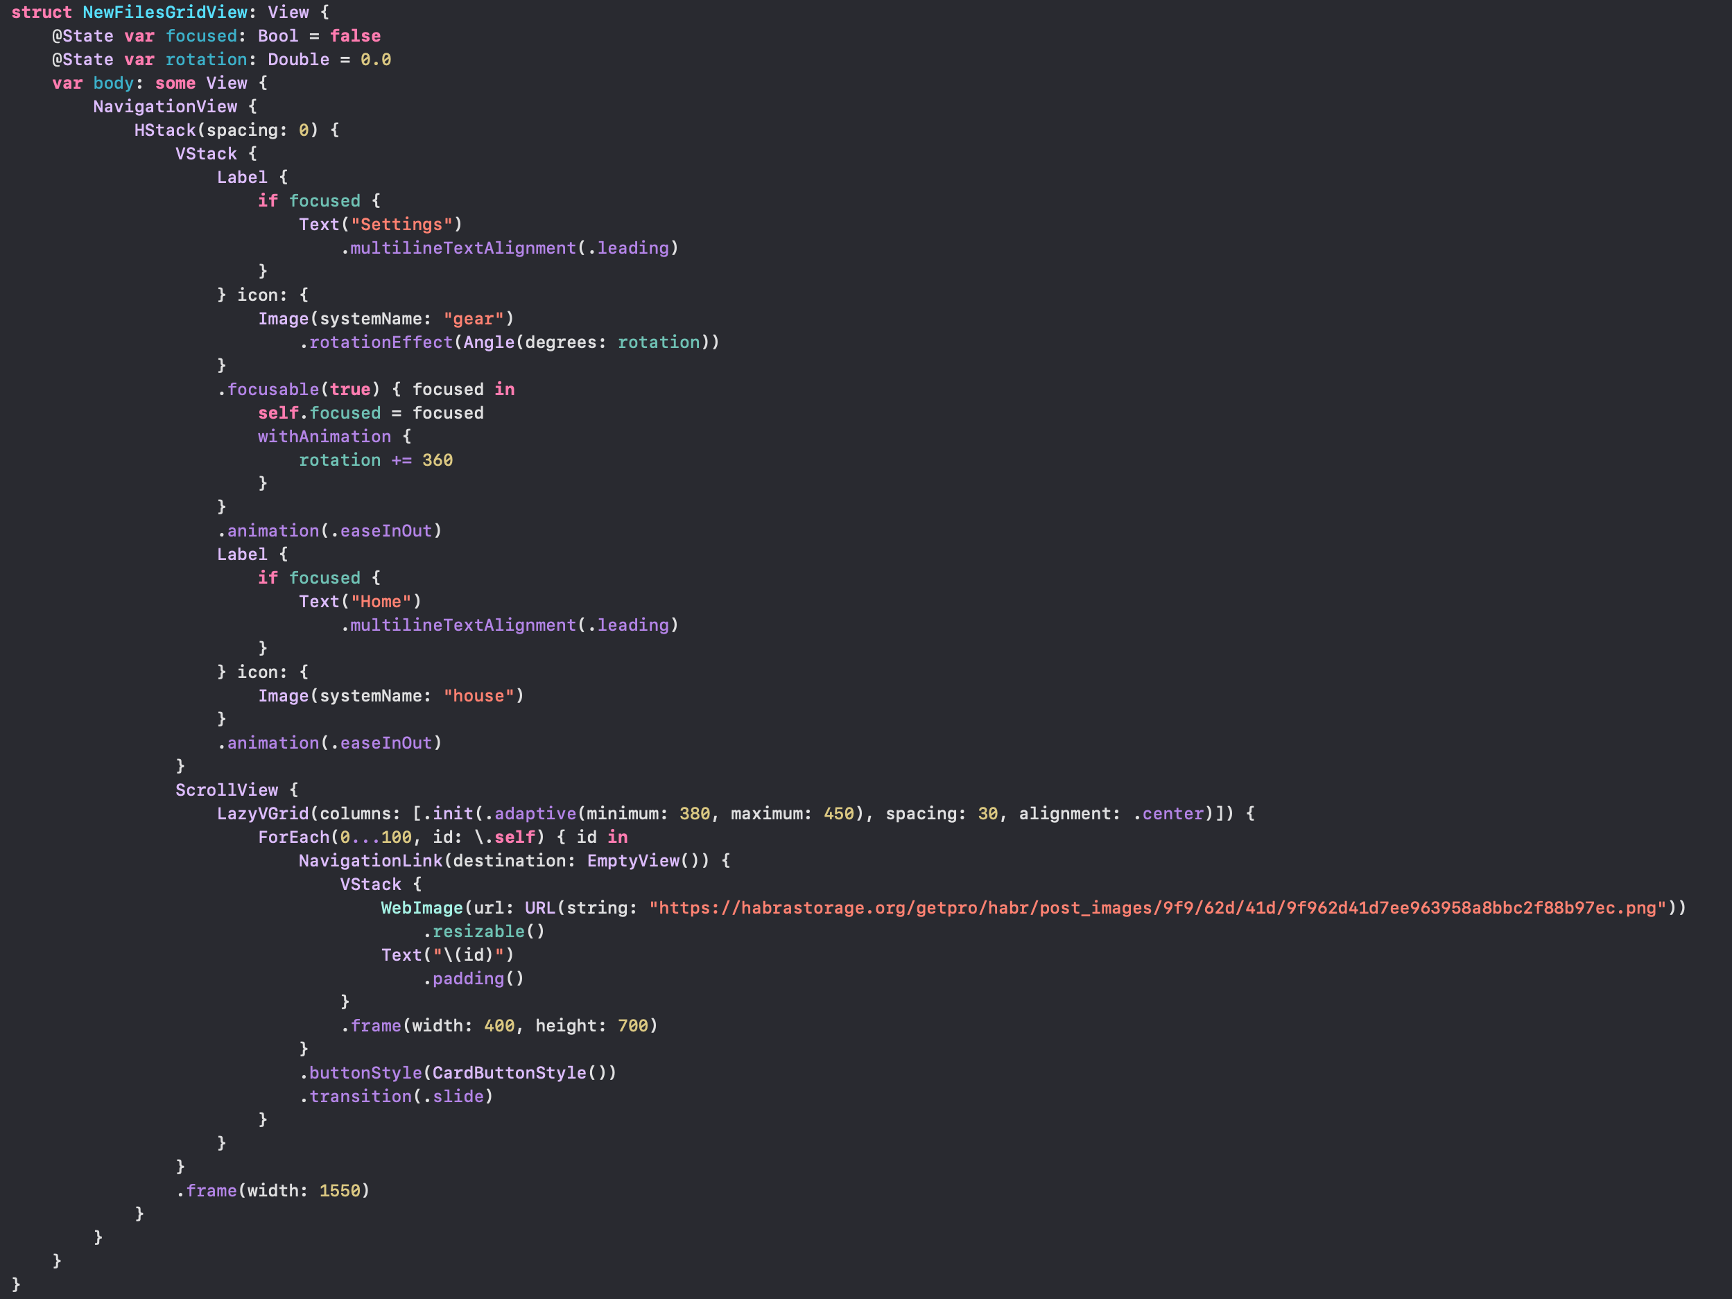The width and height of the screenshot is (1732, 1299).
Task: Click the WebImage keyword
Action: 422,908
